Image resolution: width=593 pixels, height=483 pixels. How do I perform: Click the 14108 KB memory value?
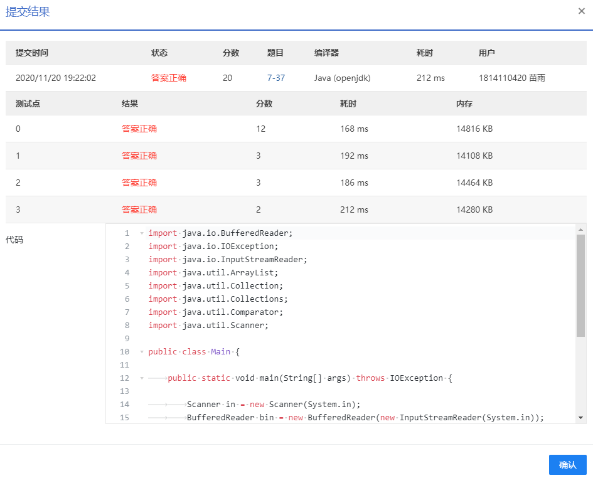[x=474, y=156]
